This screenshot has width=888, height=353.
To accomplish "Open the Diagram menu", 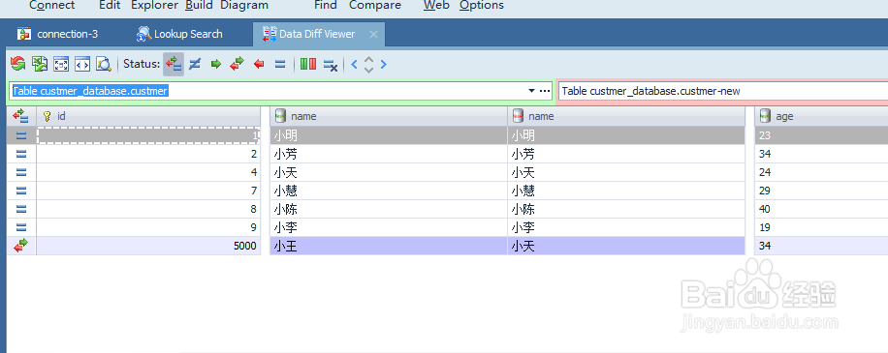I will click(x=244, y=6).
